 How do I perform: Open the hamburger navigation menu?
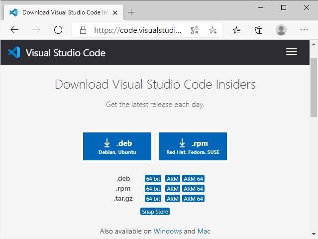292,52
